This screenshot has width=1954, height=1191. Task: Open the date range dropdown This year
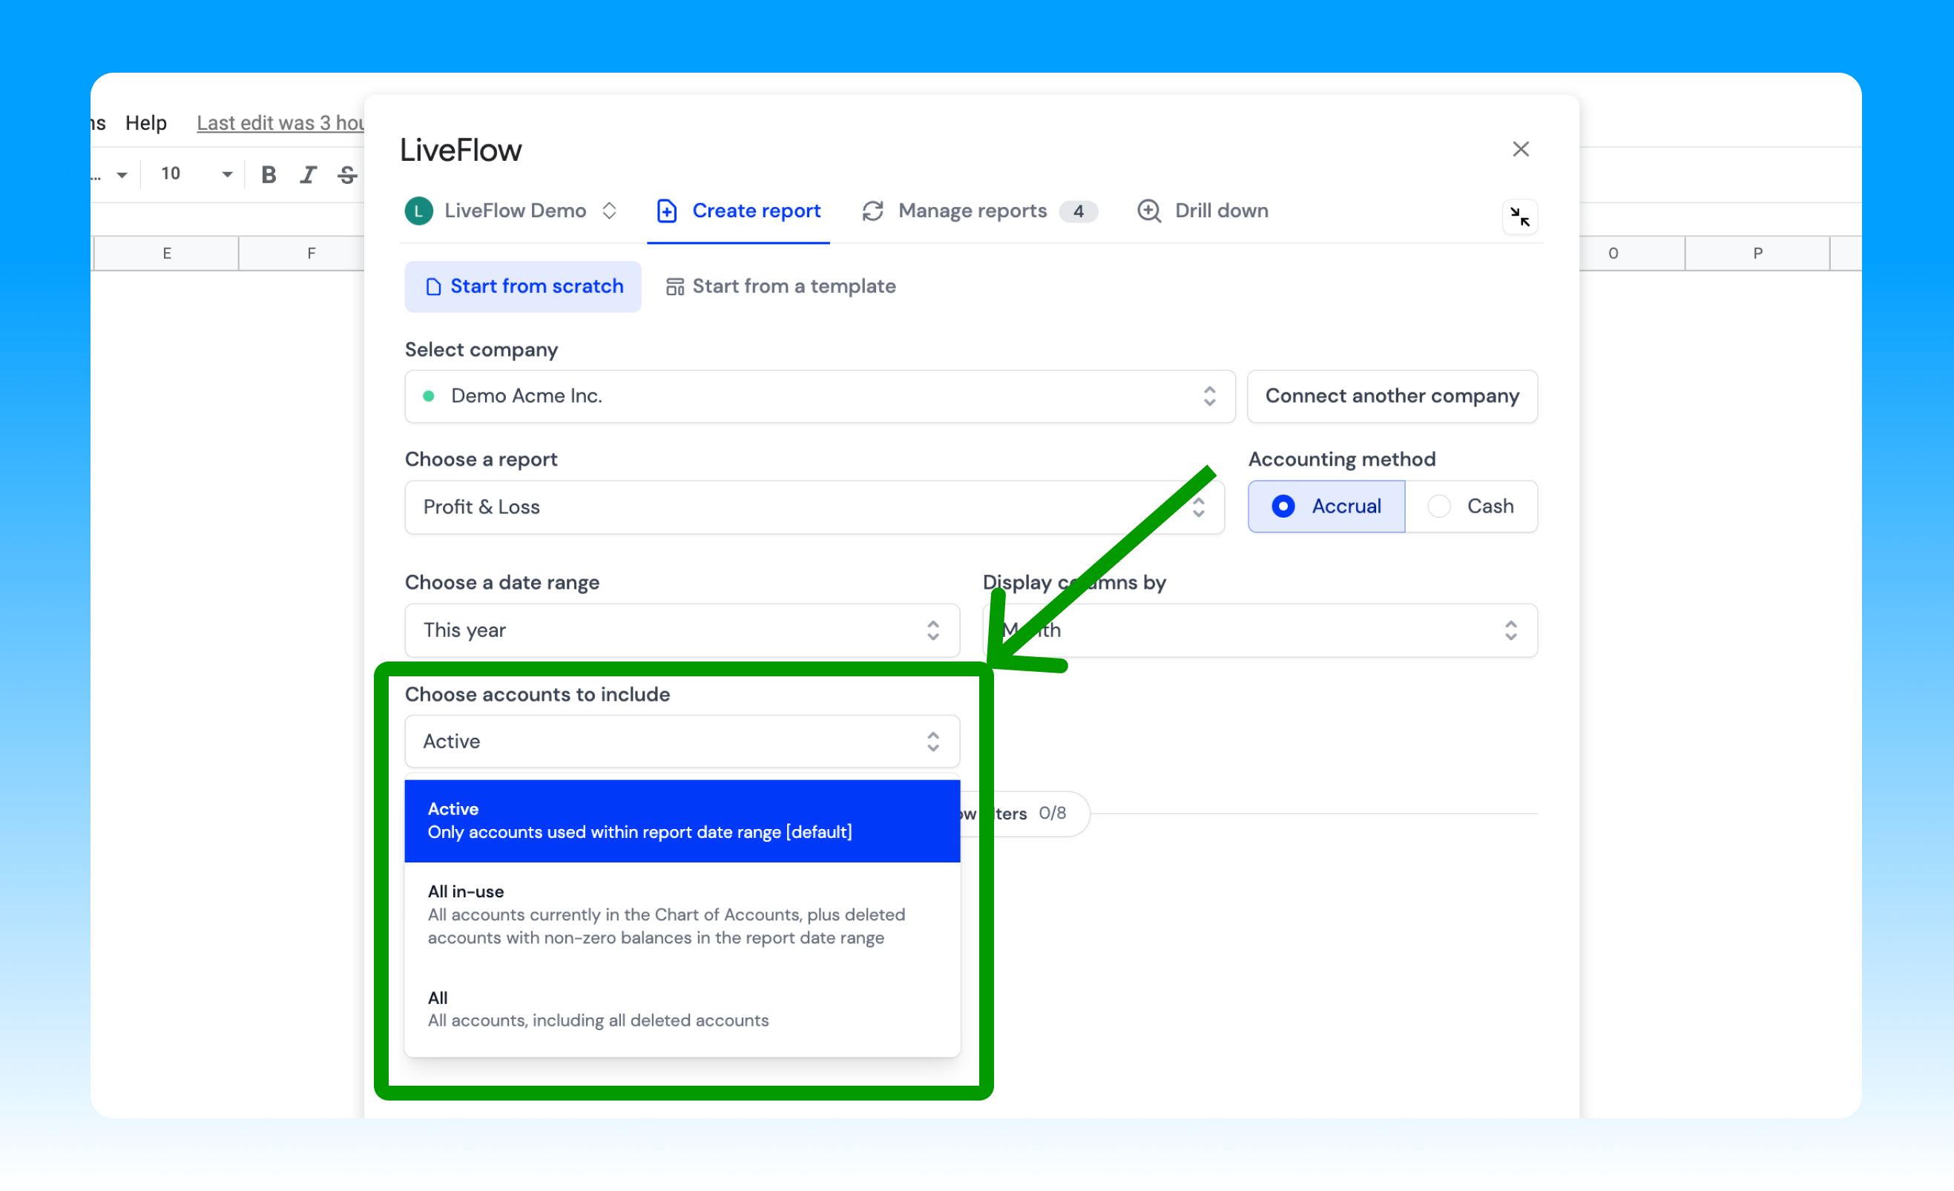(x=682, y=630)
